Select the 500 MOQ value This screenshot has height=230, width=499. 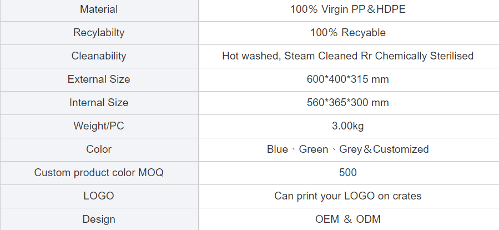tap(348, 172)
